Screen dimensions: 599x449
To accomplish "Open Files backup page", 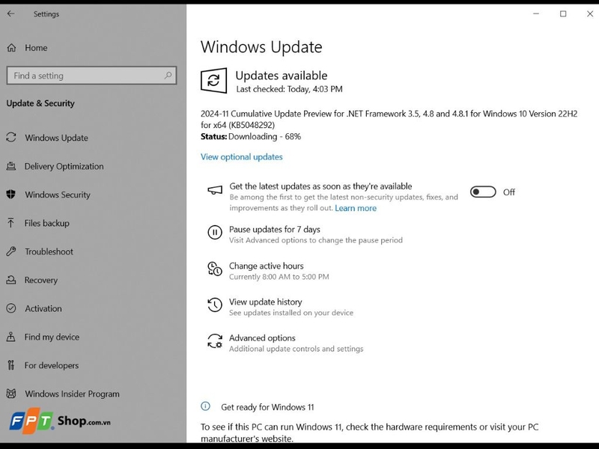I will [47, 223].
